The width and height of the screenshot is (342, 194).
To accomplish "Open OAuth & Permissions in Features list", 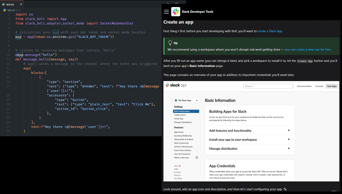I will 183,146.
